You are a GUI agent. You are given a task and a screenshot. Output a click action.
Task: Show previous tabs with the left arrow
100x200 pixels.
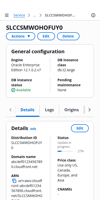pos(10,110)
